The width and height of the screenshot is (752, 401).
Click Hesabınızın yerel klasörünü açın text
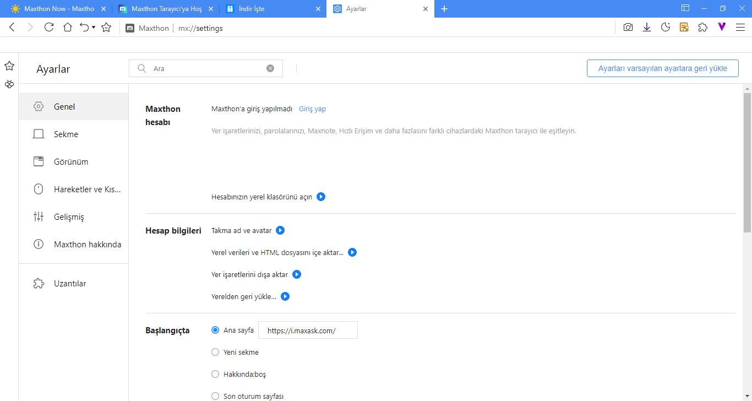pos(262,197)
